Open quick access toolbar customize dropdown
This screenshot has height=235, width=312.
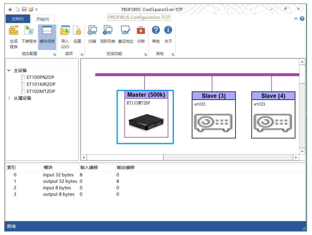coord(37,10)
